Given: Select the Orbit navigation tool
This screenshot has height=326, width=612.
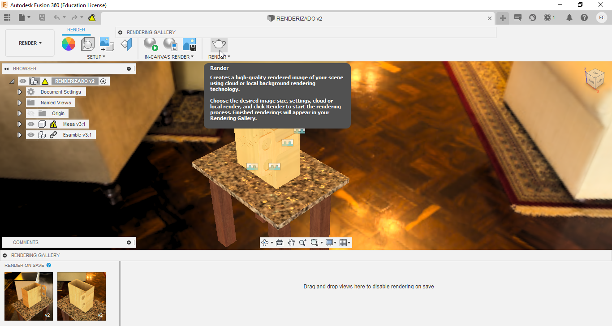Looking at the screenshot, I should tap(265, 243).
